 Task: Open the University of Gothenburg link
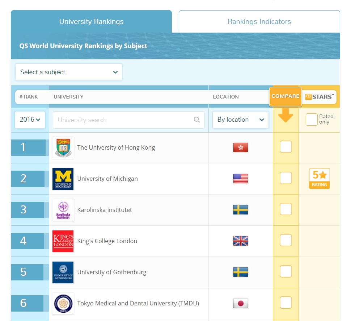click(112, 272)
